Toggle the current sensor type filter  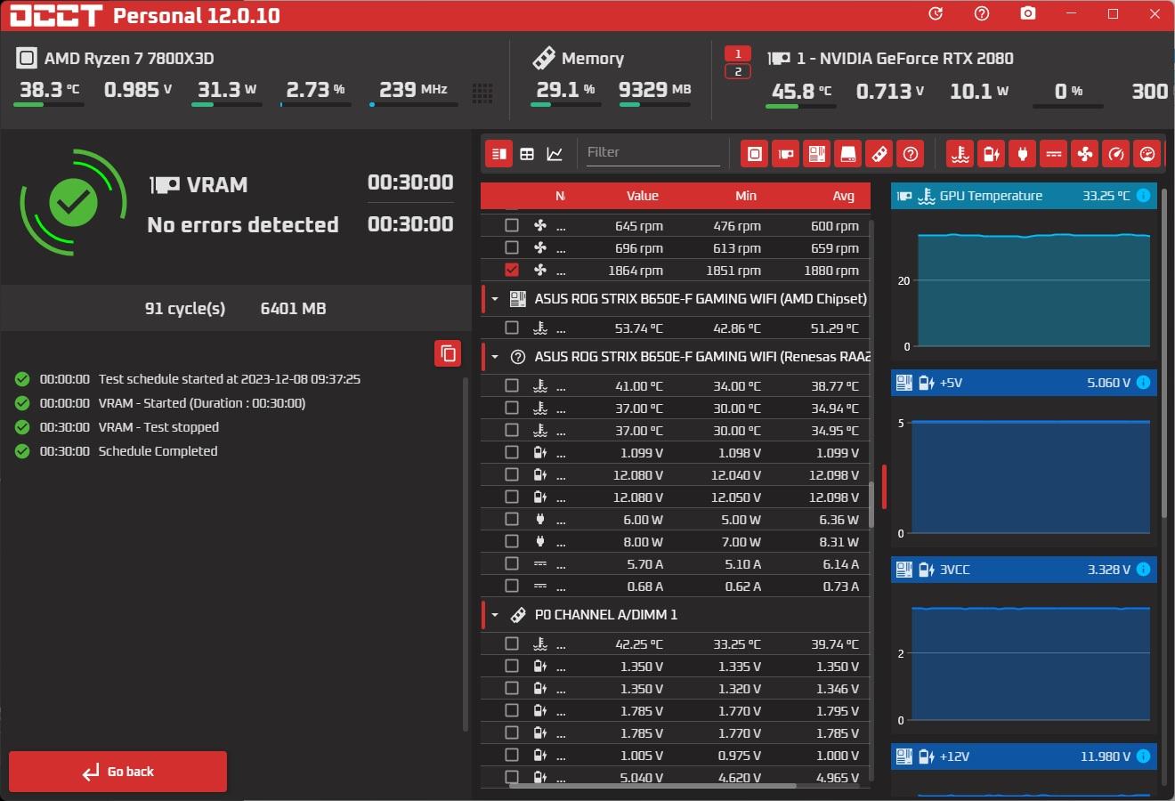pyautogui.click(x=1054, y=154)
